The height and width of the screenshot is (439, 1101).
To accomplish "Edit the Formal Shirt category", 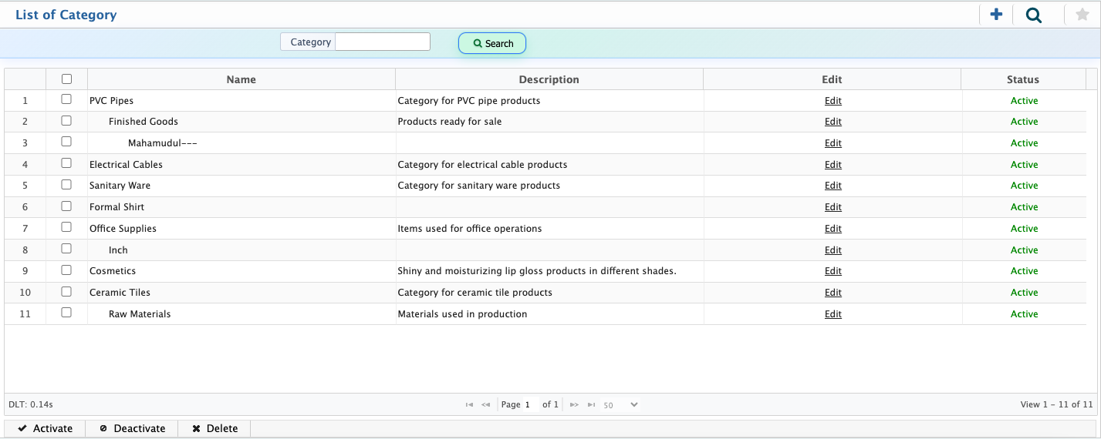I will [x=833, y=207].
